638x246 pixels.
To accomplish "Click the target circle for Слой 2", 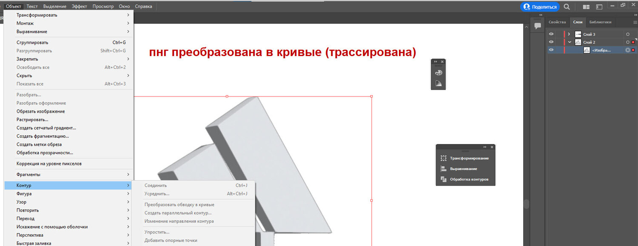I will point(627,42).
